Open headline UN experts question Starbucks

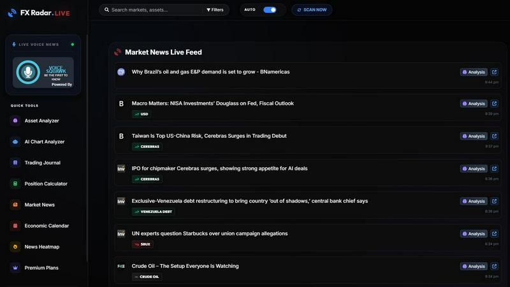pyautogui.click(x=210, y=233)
